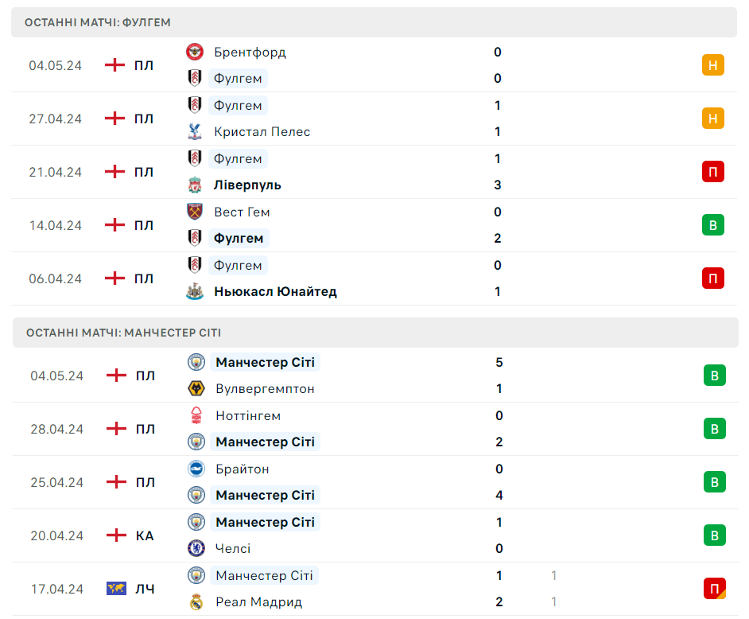Click the Liverpool club crest icon
Screen dimensions: 749x619
coord(195,185)
